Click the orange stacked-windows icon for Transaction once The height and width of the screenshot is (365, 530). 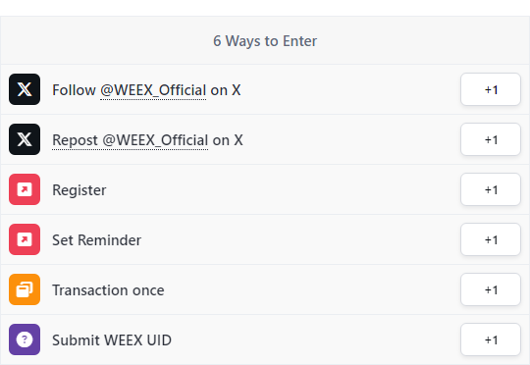tap(25, 289)
